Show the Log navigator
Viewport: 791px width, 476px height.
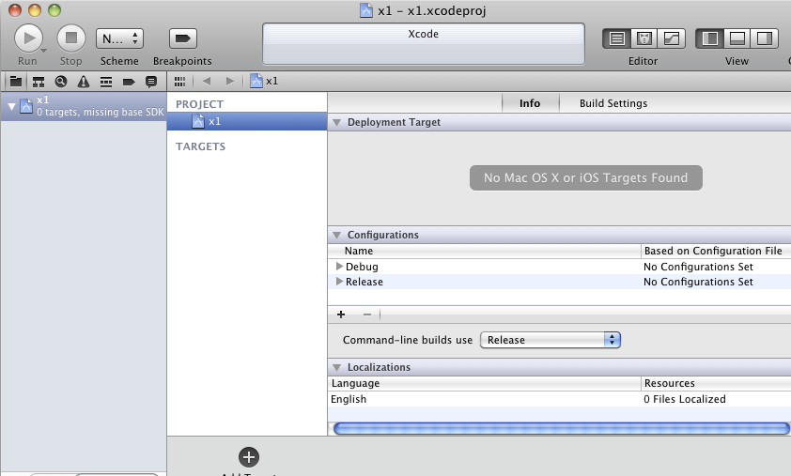pyautogui.click(x=151, y=81)
